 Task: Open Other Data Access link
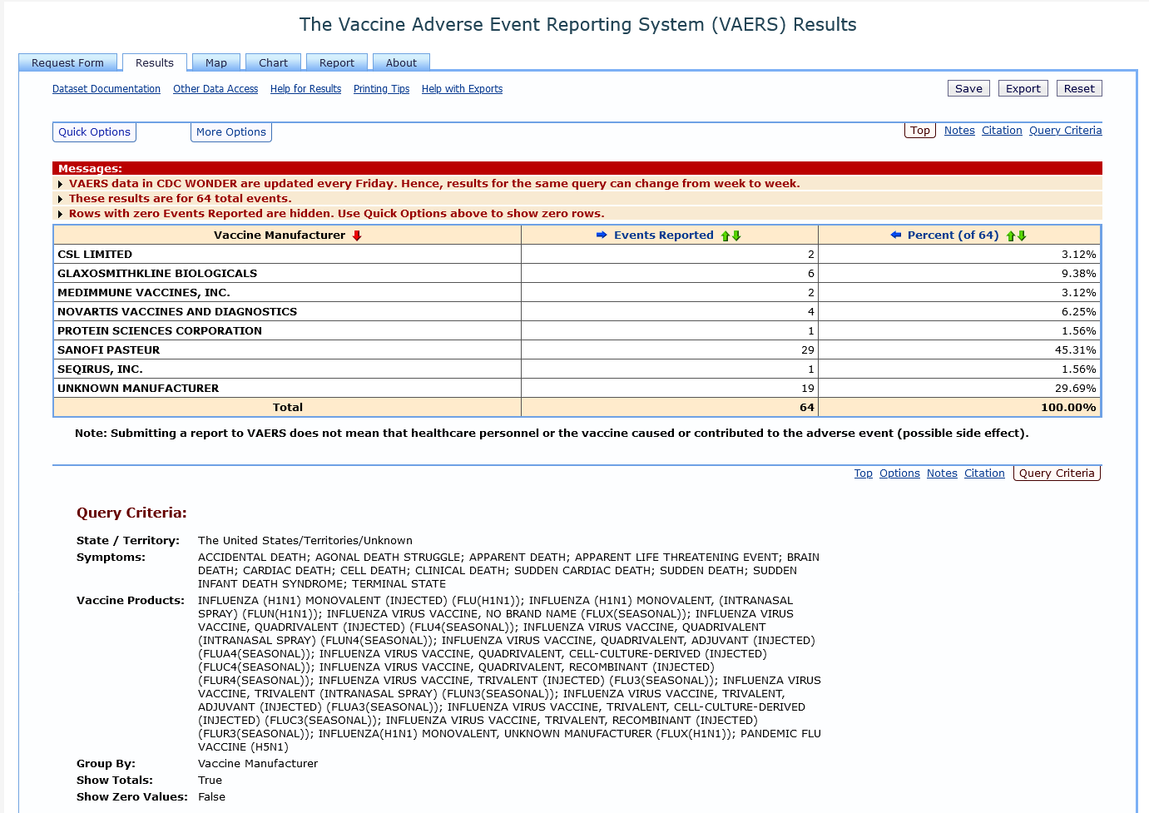pos(215,89)
